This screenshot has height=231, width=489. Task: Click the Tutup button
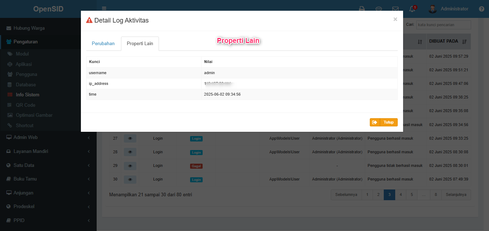pos(384,122)
